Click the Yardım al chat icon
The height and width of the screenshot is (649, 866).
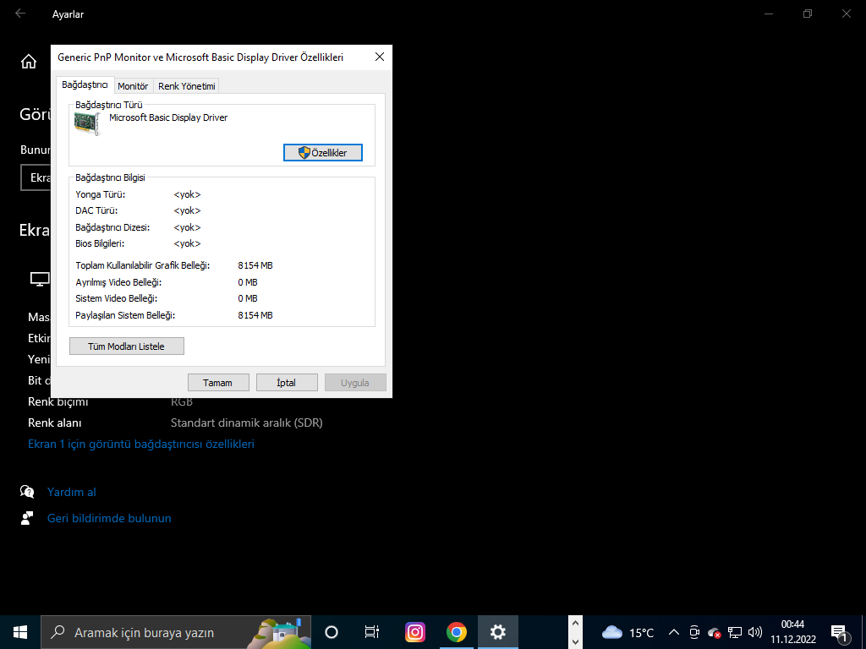(27, 491)
